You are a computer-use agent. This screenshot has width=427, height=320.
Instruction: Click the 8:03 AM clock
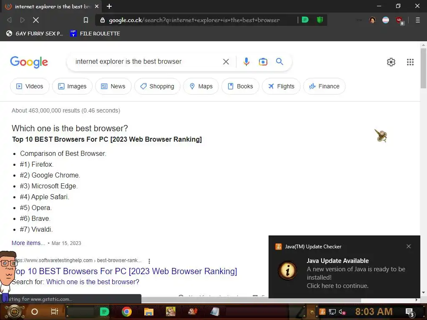click(x=374, y=312)
